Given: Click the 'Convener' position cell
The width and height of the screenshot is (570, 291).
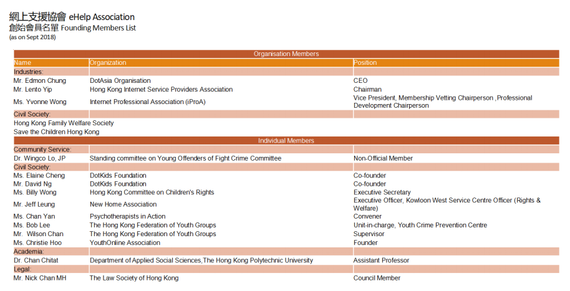Looking at the screenshot, I should click(367, 216).
